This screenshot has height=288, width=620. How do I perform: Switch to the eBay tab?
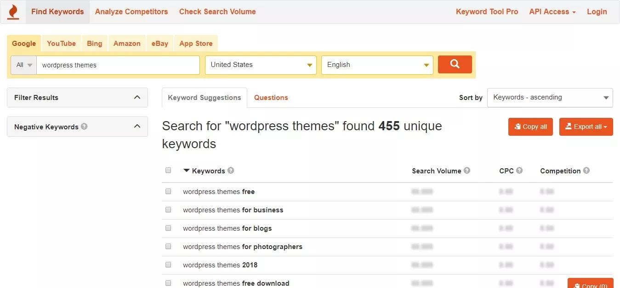tap(160, 44)
